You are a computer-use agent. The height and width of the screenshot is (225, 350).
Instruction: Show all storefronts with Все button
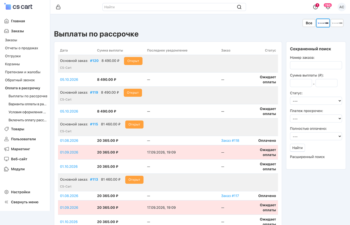[x=309, y=23]
